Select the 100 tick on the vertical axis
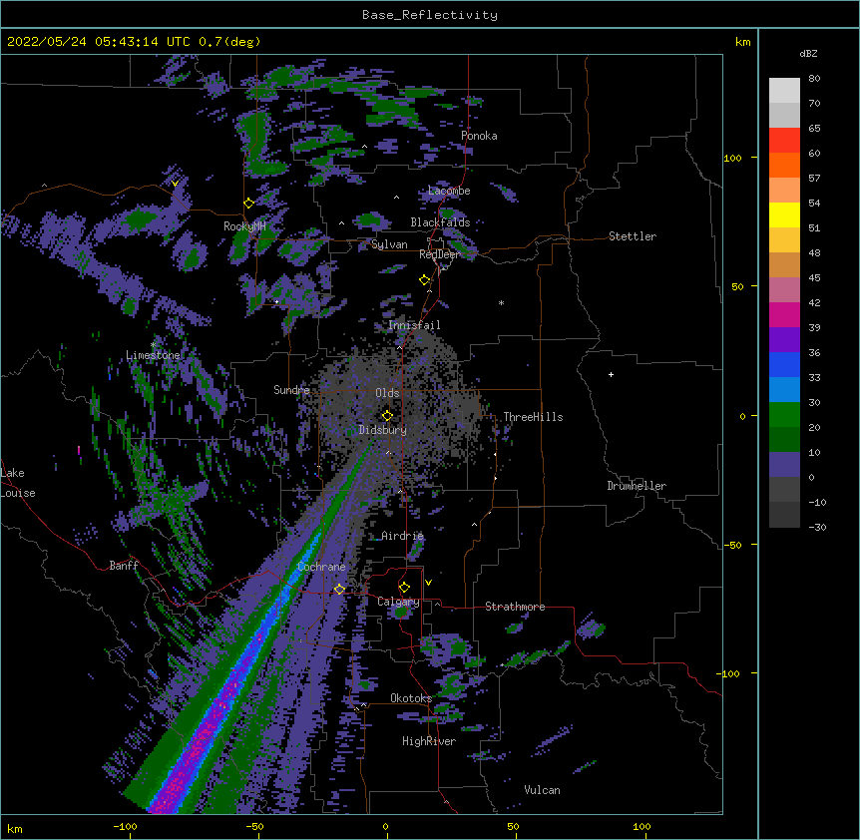This screenshot has width=860, height=840. click(x=732, y=158)
